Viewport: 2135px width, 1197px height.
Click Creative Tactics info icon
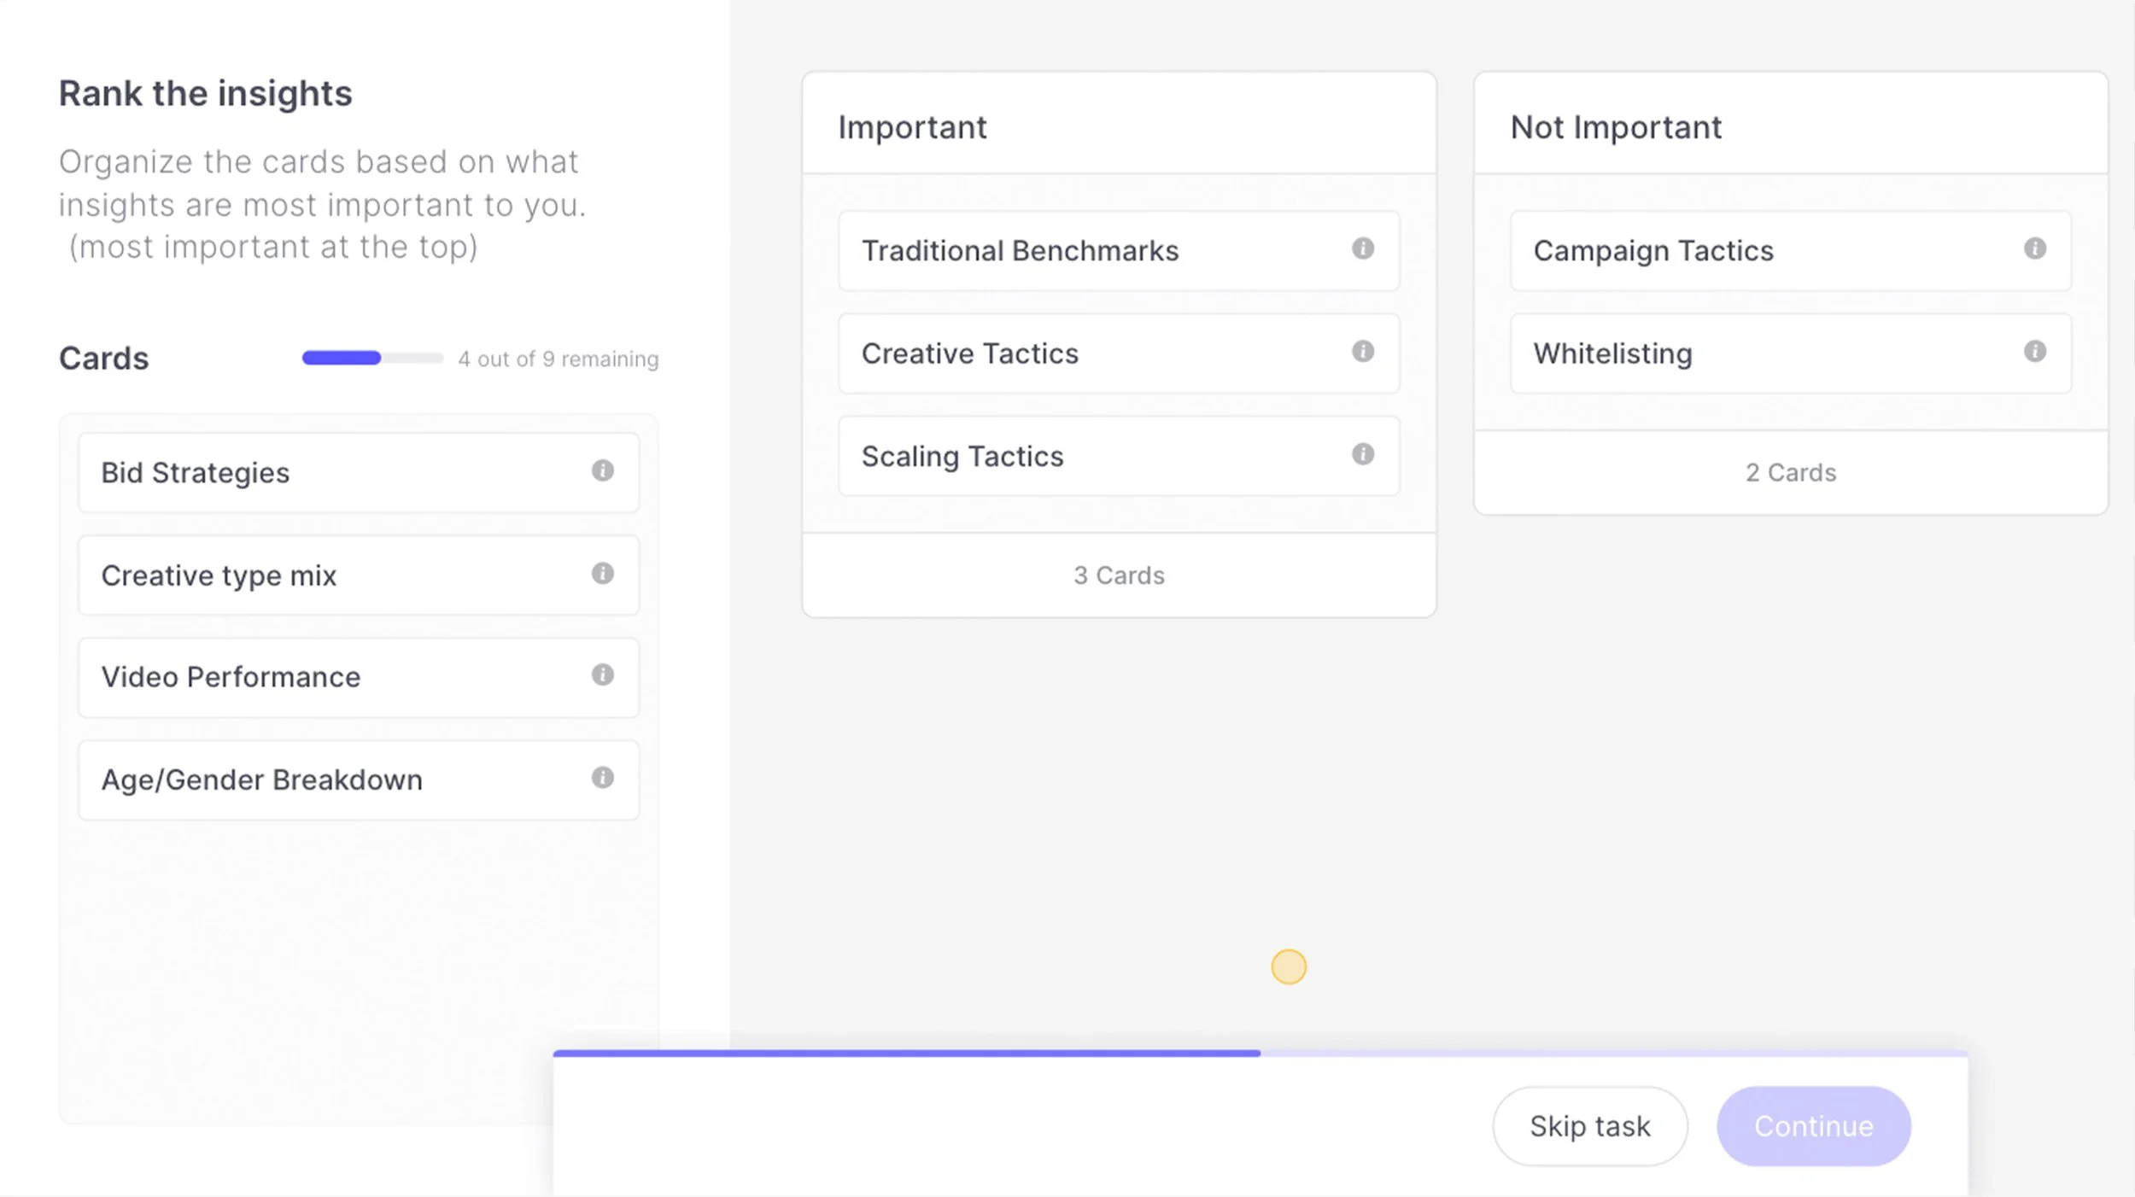[1362, 351]
